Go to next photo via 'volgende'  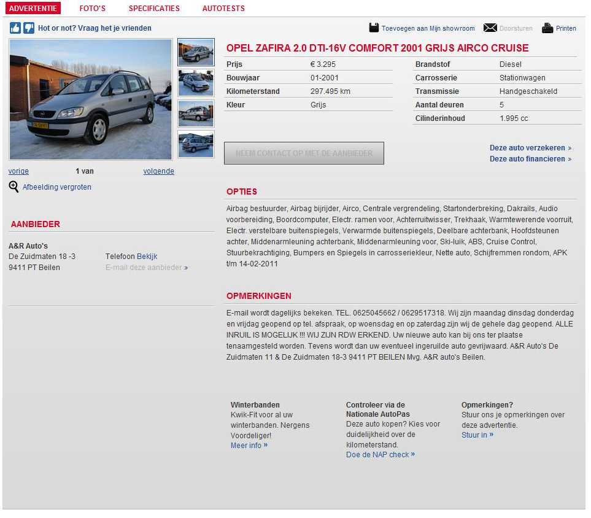(x=159, y=171)
